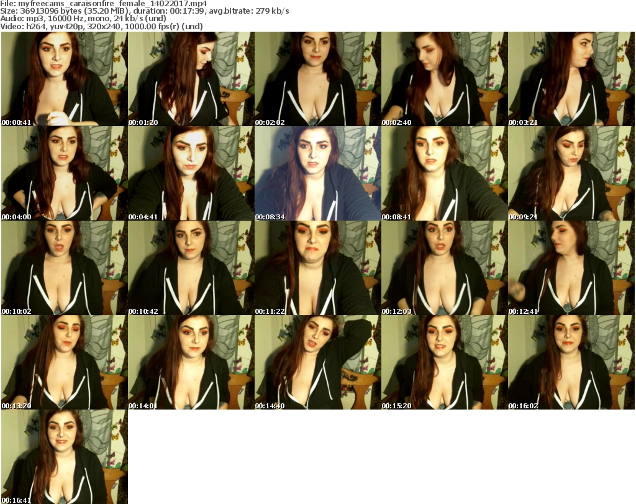This screenshot has height=504, width=636.
Task: Choose the thumbnail frame stamped 00:15:20
Action: click(x=445, y=362)
